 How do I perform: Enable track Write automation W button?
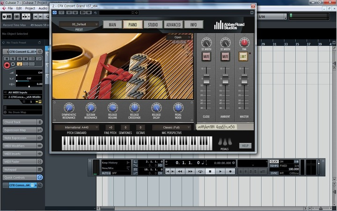[x=26, y=59]
